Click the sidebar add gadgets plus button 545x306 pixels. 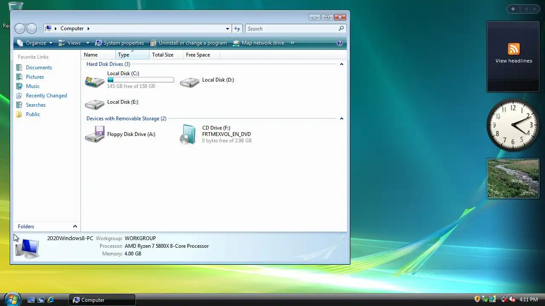pyautogui.click(x=513, y=9)
